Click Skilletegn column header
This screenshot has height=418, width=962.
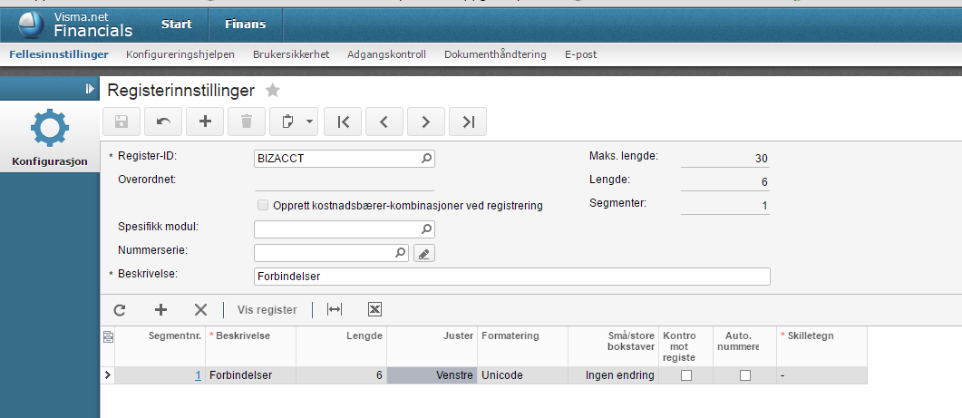(x=821, y=346)
